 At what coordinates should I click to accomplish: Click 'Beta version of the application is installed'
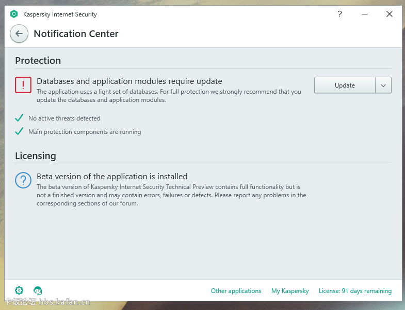click(112, 177)
